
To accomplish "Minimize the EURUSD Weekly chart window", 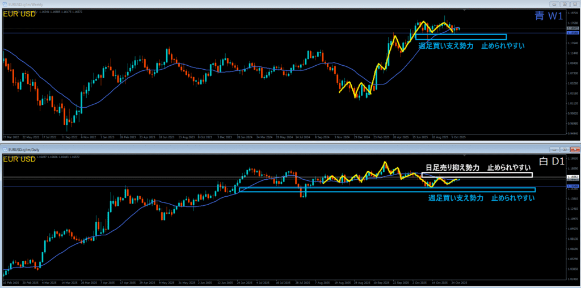I will pyautogui.click(x=553, y=3).
